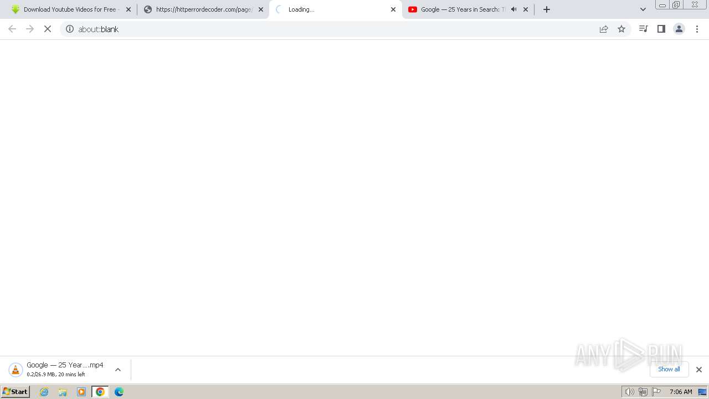Launch Internet Explorer from taskbar
Image resolution: width=709 pixels, height=399 pixels.
pyautogui.click(x=44, y=392)
